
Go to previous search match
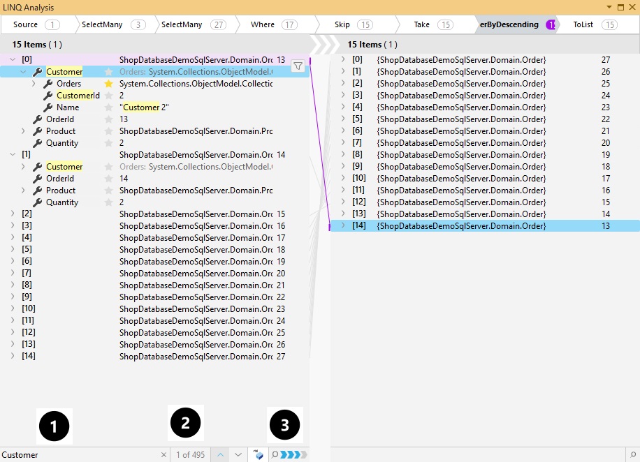220,454
